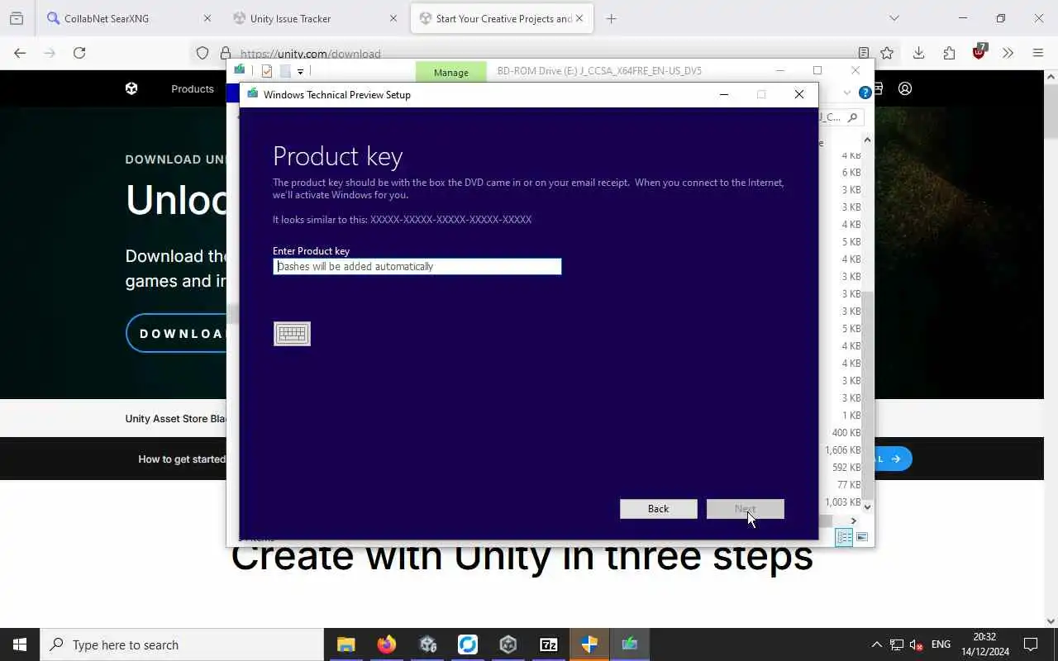Click the uBlock Origin extension icon
Viewport: 1058px width, 661px height.
(979, 52)
